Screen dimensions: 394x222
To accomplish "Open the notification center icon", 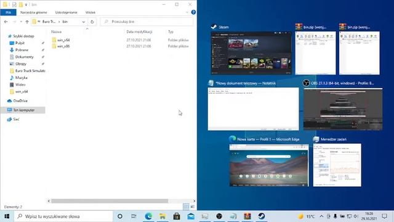I will click(384, 216).
